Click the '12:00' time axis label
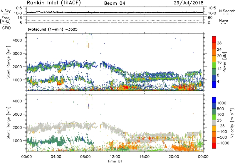235x163 pixels. point(115,157)
